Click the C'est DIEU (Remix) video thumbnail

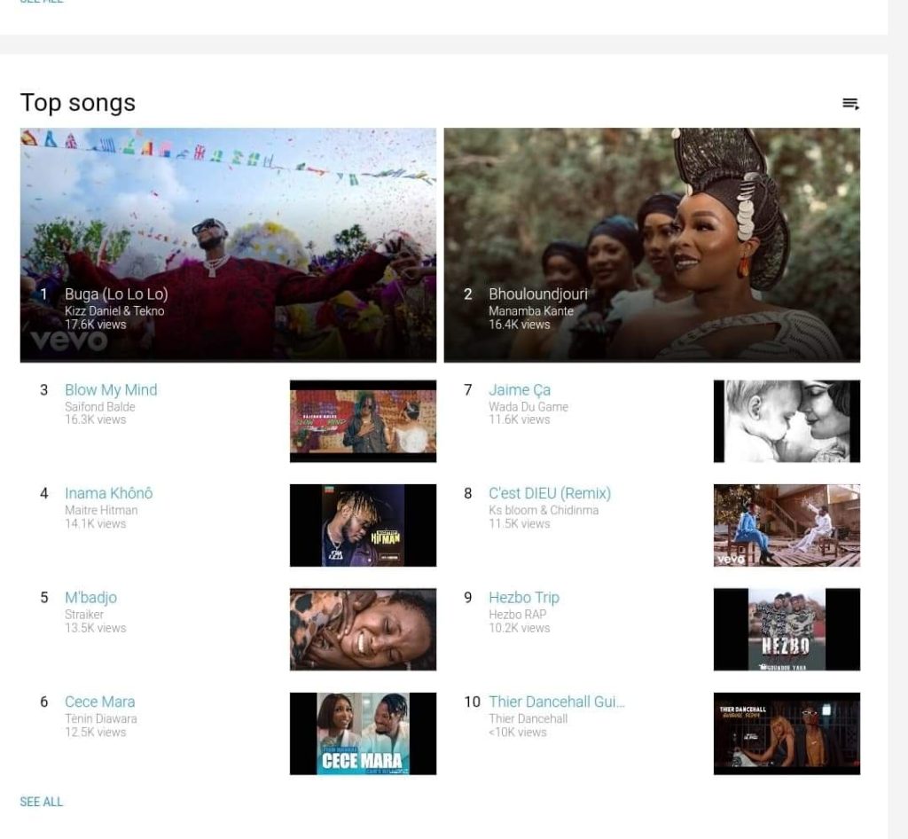787,525
